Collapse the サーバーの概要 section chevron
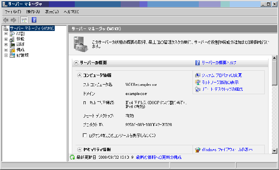Viewport: 279px width, 170px height. pos(76,63)
